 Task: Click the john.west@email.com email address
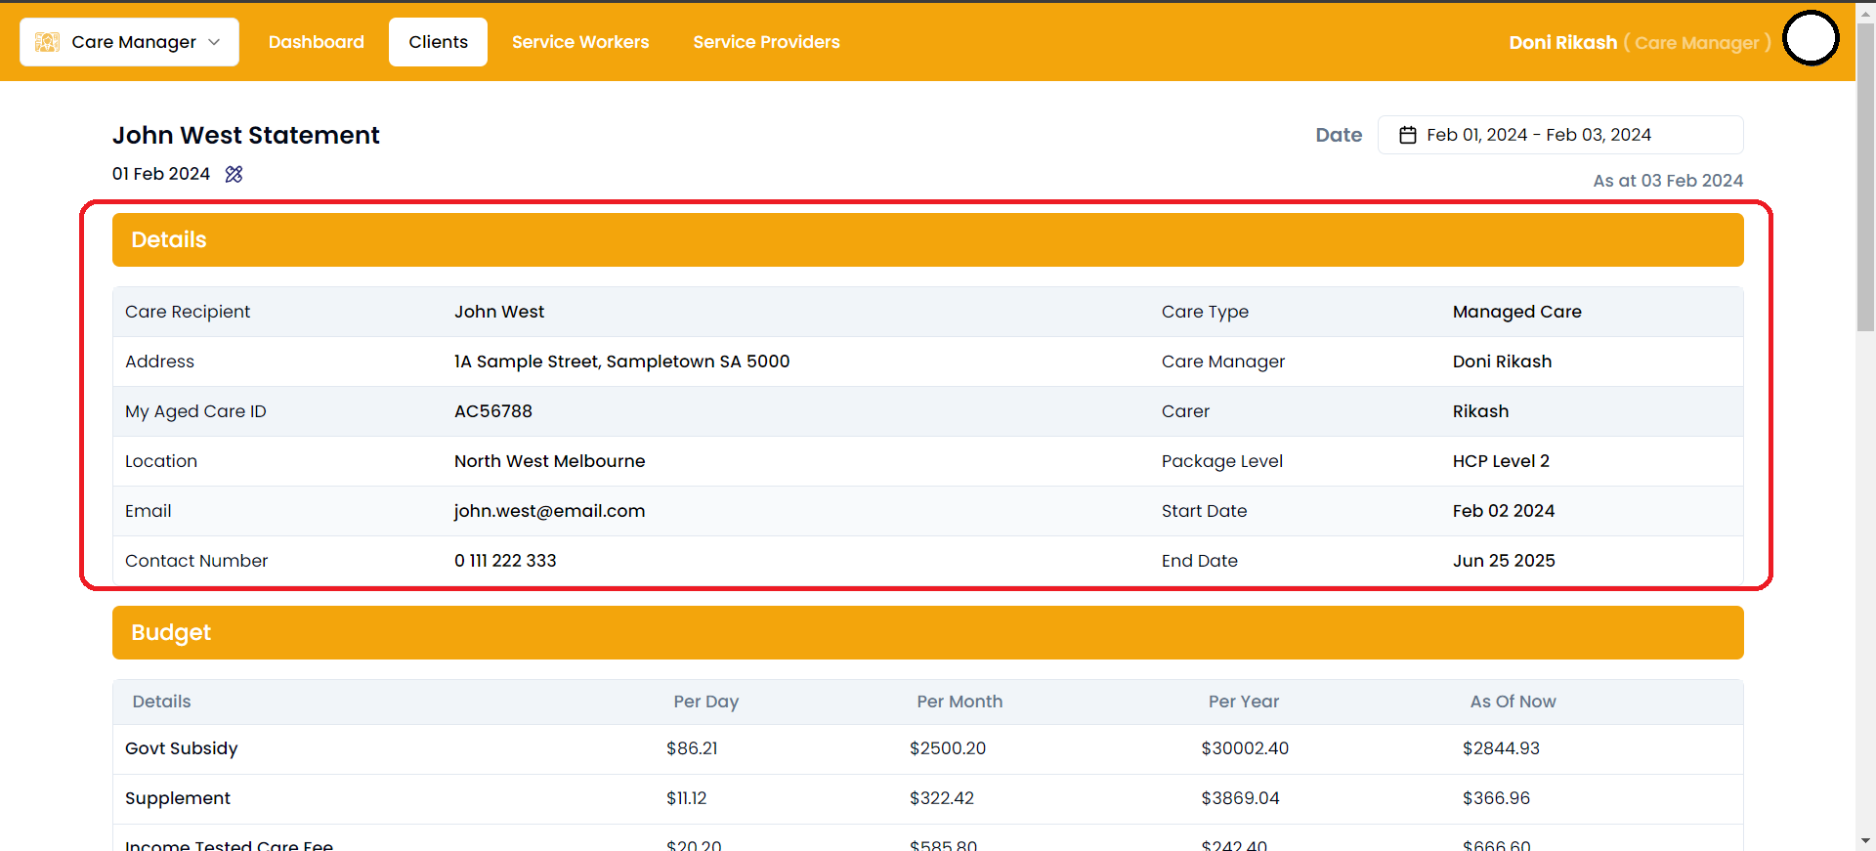click(549, 511)
